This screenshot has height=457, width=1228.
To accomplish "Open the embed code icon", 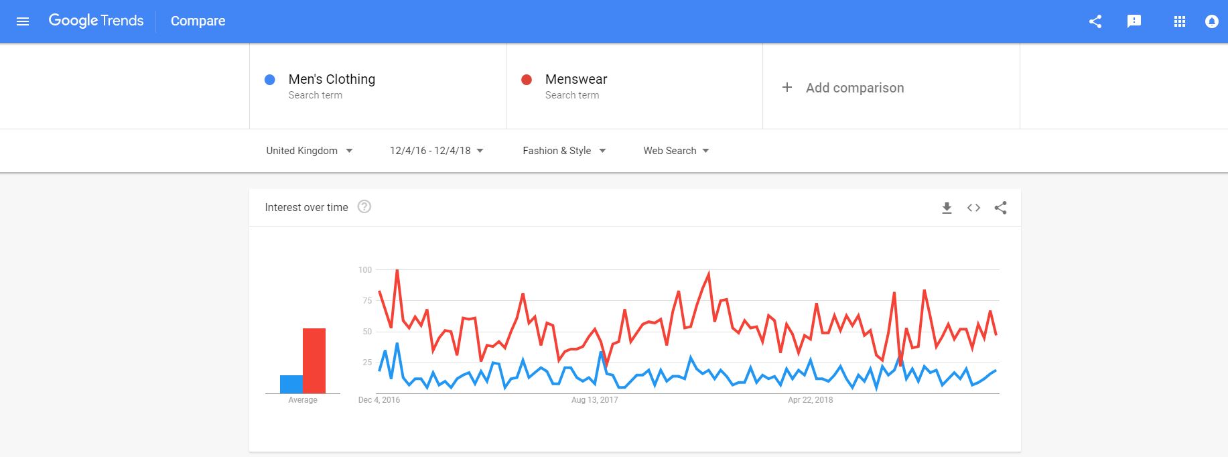I will tap(973, 208).
